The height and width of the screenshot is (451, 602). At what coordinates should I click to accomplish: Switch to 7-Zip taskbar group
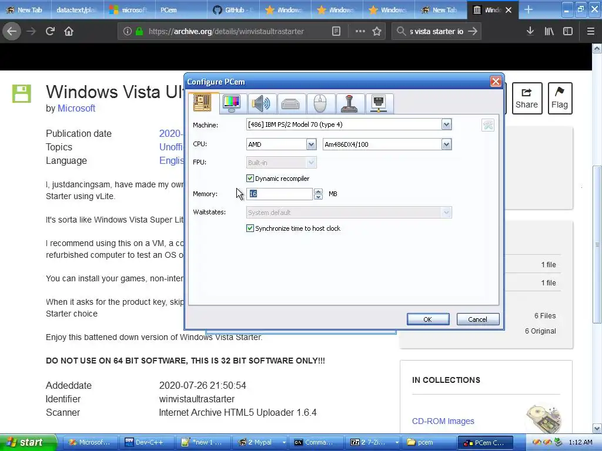click(x=372, y=442)
